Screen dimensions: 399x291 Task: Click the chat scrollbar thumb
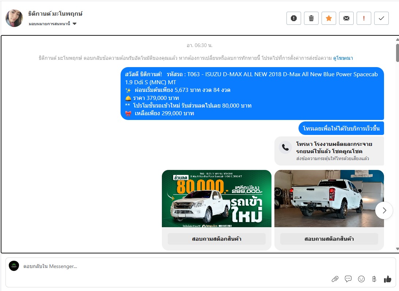[398, 53]
